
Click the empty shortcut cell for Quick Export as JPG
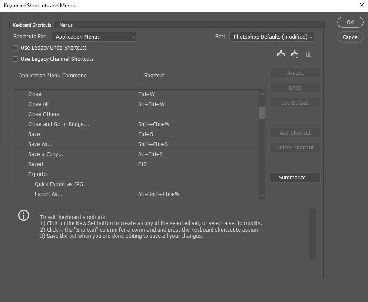pos(197,184)
